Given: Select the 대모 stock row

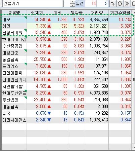Looking at the screenshot, I should click(67, 20).
